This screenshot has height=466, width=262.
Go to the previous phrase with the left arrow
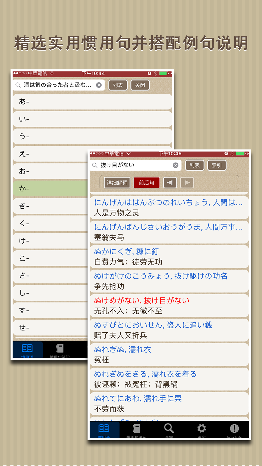(x=170, y=183)
